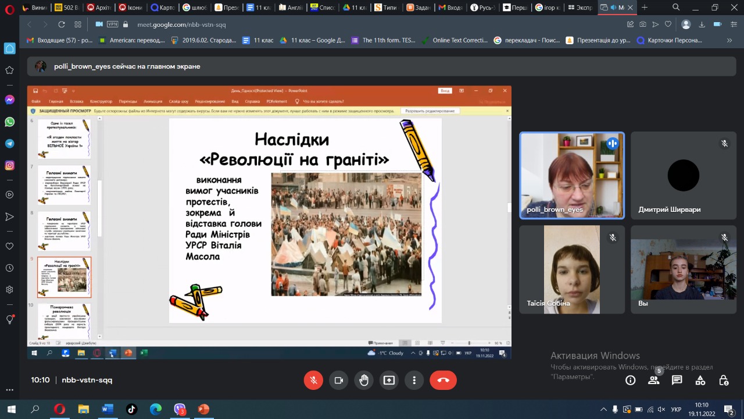Switch to the "Архіт" browser tab
The width and height of the screenshot is (744, 419).
point(99,8)
